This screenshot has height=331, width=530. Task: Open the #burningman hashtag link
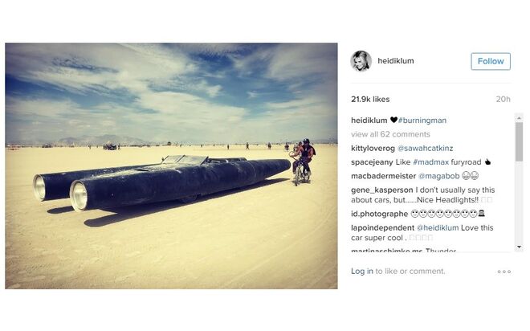coord(422,121)
